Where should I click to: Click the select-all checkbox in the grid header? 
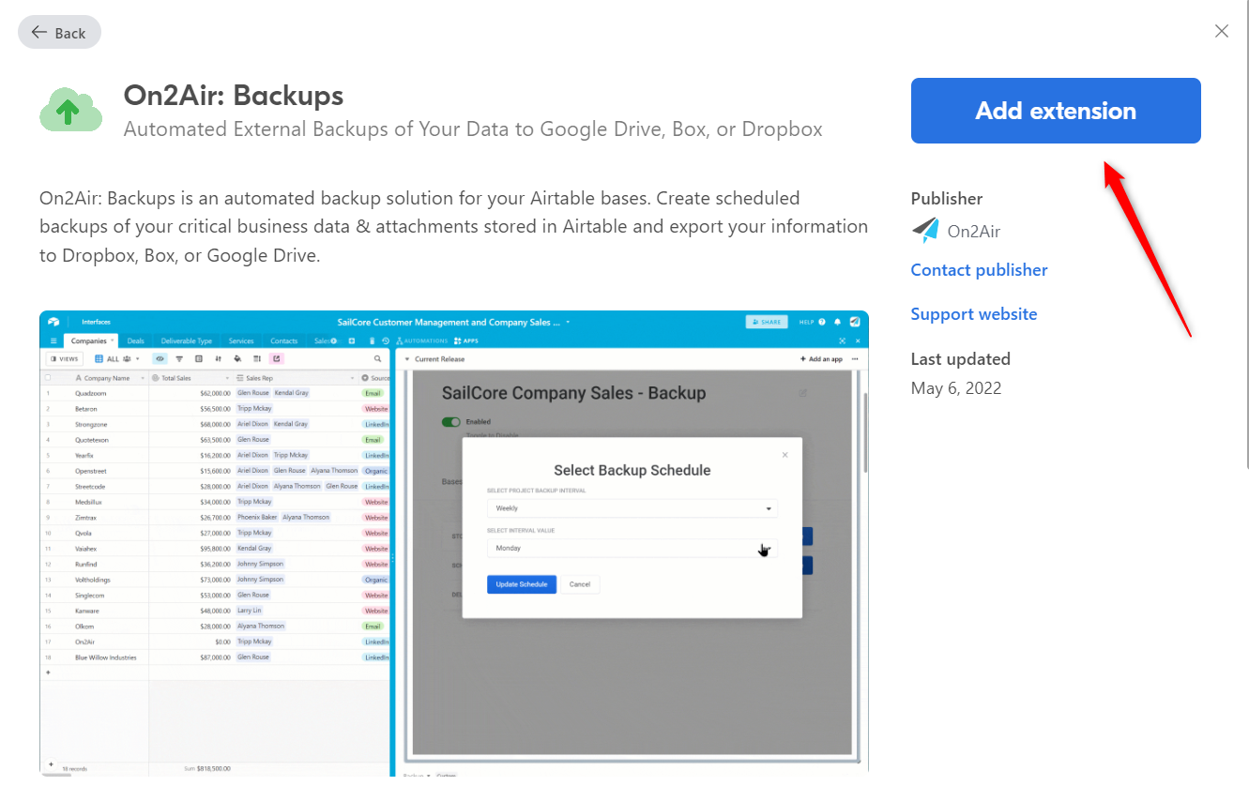coord(48,378)
